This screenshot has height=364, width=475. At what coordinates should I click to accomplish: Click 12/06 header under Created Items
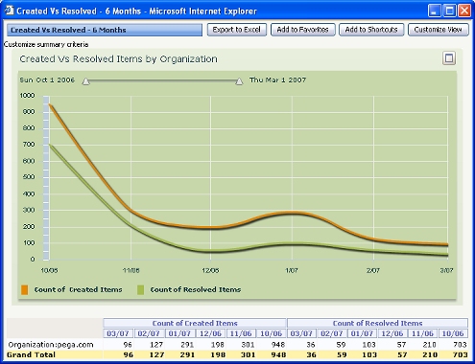tap(210, 333)
